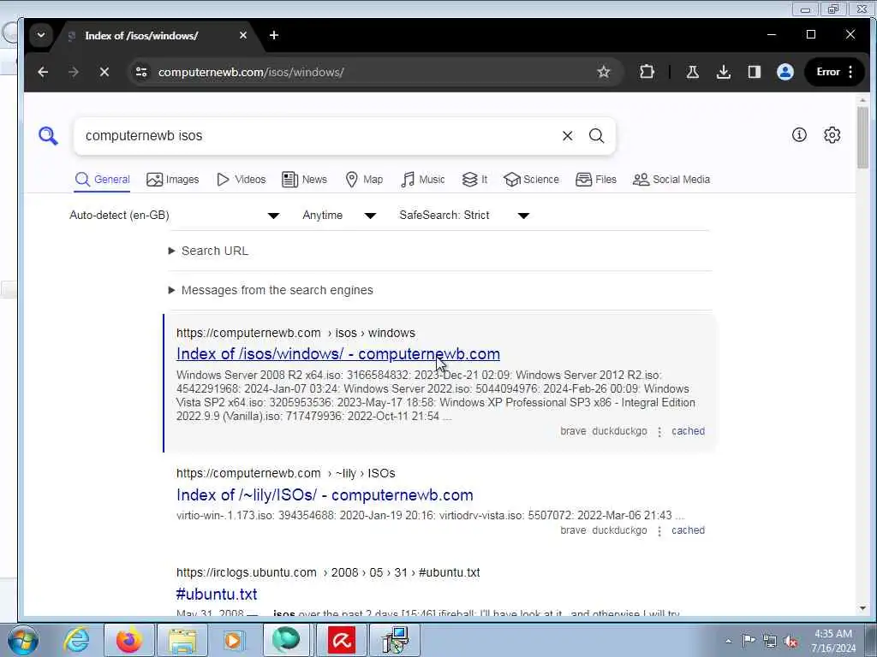Open Index of /isos/windows/ result link
Viewport: 877px width, 657px height.
pos(337,353)
